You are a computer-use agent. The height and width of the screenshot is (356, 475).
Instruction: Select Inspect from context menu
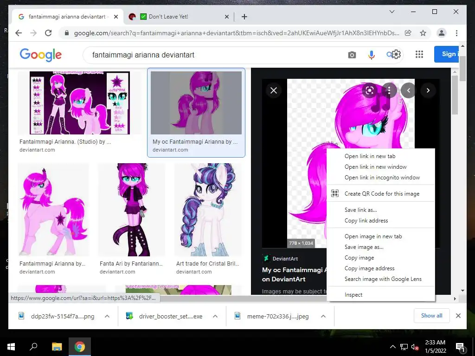381,295
